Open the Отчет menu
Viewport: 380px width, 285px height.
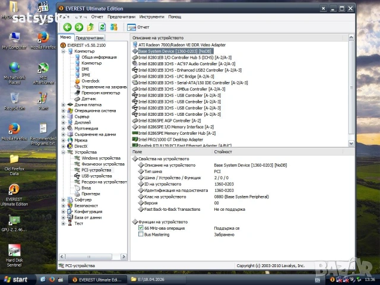point(97,17)
